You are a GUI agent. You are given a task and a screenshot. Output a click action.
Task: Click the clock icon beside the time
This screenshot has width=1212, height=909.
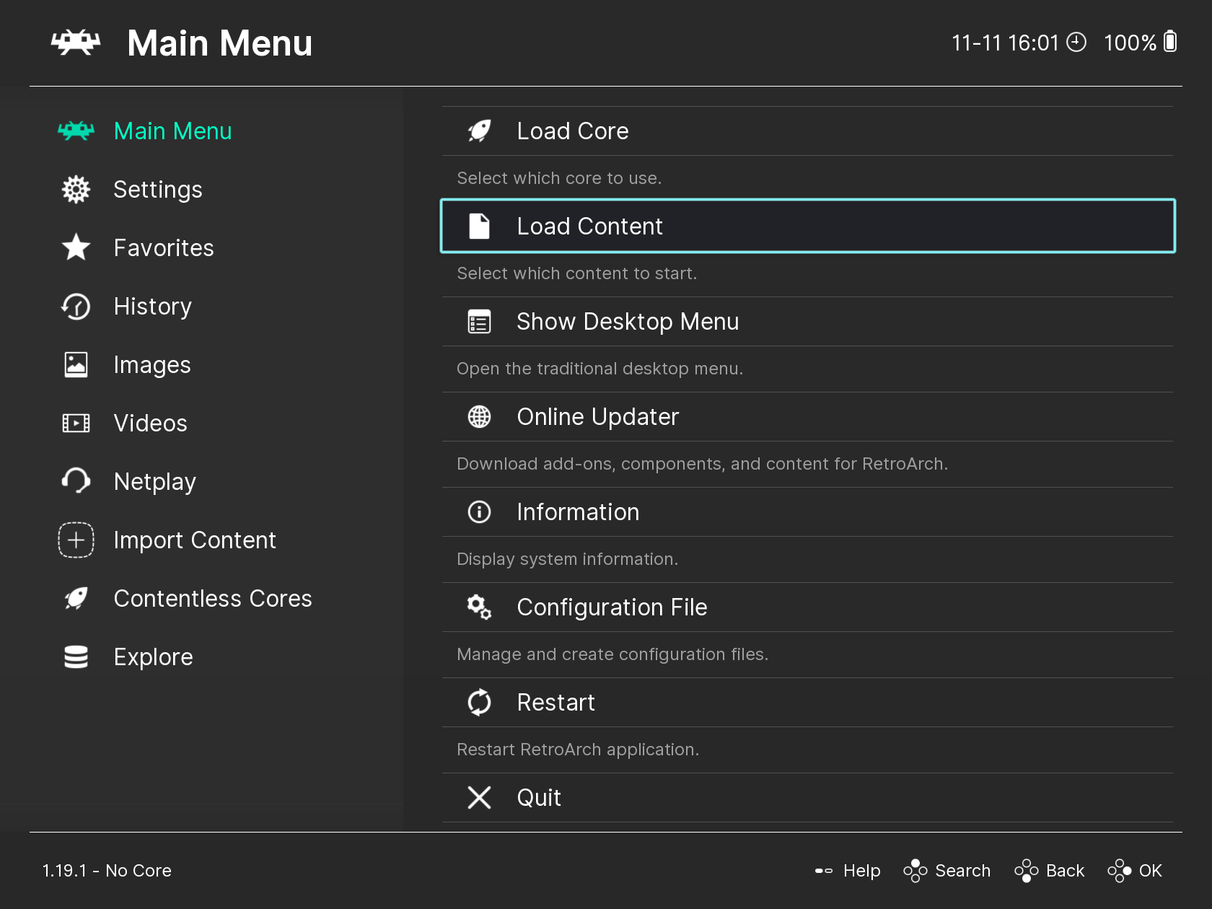pos(1076,43)
